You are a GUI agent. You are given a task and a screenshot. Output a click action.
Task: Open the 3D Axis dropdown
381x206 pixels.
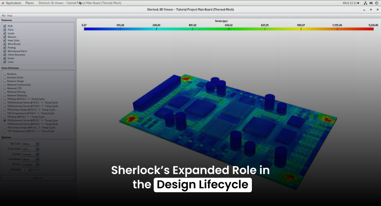pyautogui.click(x=30, y=164)
